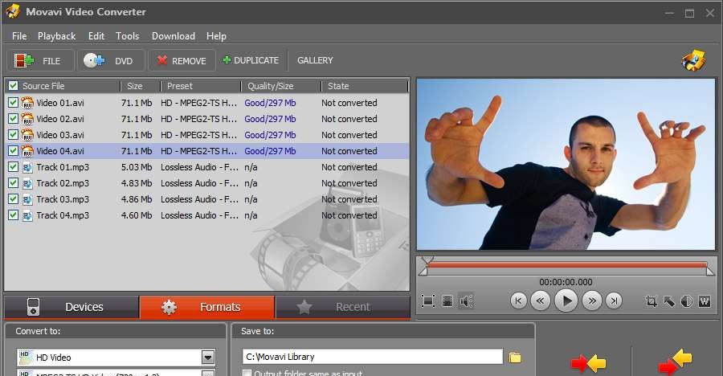This screenshot has height=376, width=723.
Task: Click the rotate/edit tool icon beside crop
Action: [x=669, y=301]
